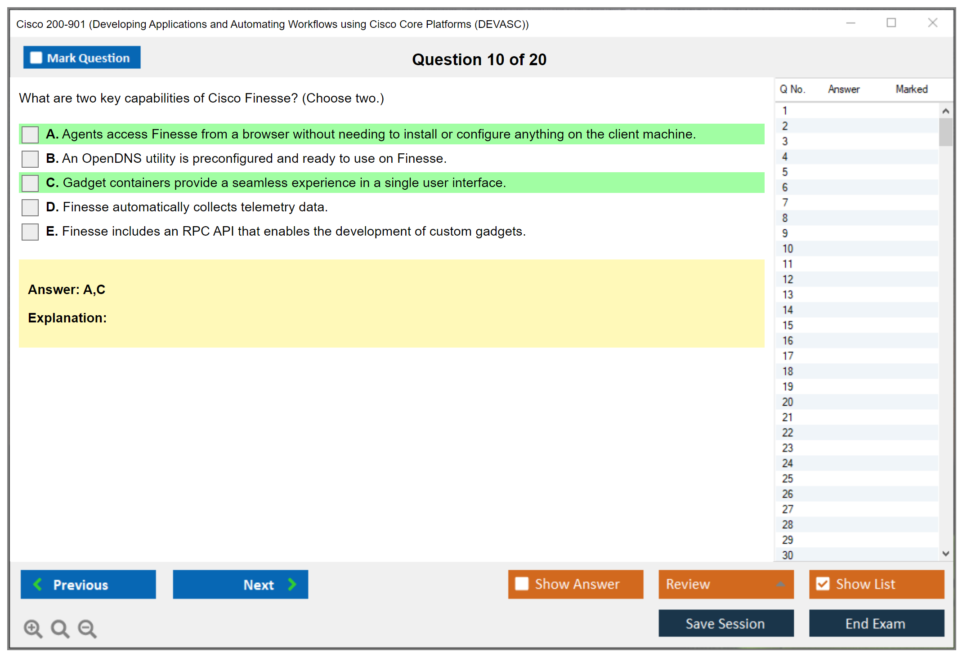Select question 20 in the list
Image resolution: width=967 pixels, height=661 pixels.
[x=788, y=402]
